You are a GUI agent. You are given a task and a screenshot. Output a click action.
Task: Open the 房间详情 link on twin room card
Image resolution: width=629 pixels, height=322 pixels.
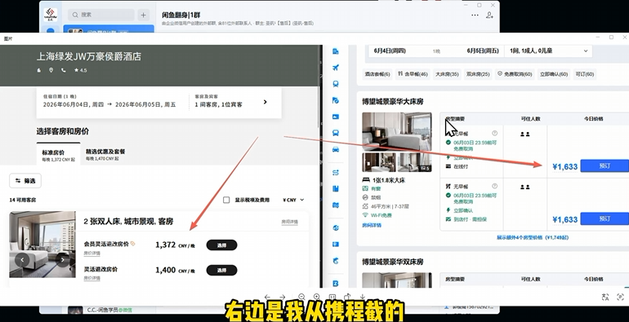click(290, 222)
